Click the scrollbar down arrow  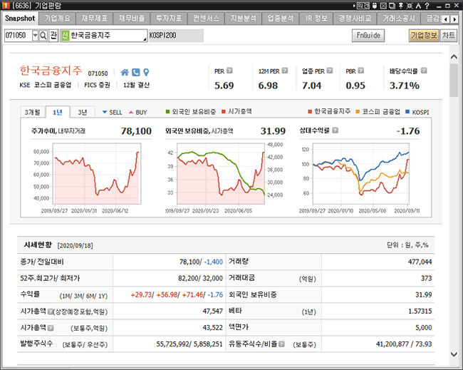click(454, 354)
